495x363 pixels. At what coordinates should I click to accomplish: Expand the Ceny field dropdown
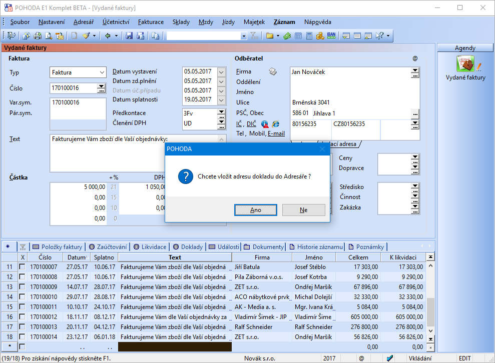coord(415,156)
